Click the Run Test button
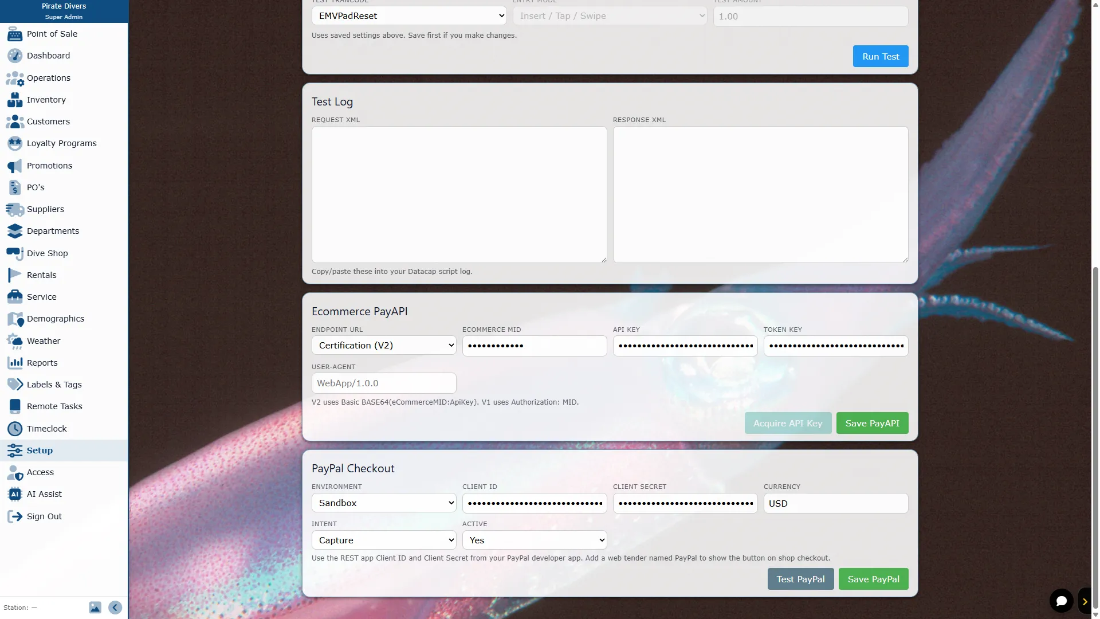1100x619 pixels. click(881, 56)
